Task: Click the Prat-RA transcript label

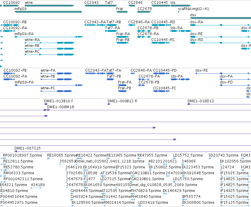Action: point(123,34)
